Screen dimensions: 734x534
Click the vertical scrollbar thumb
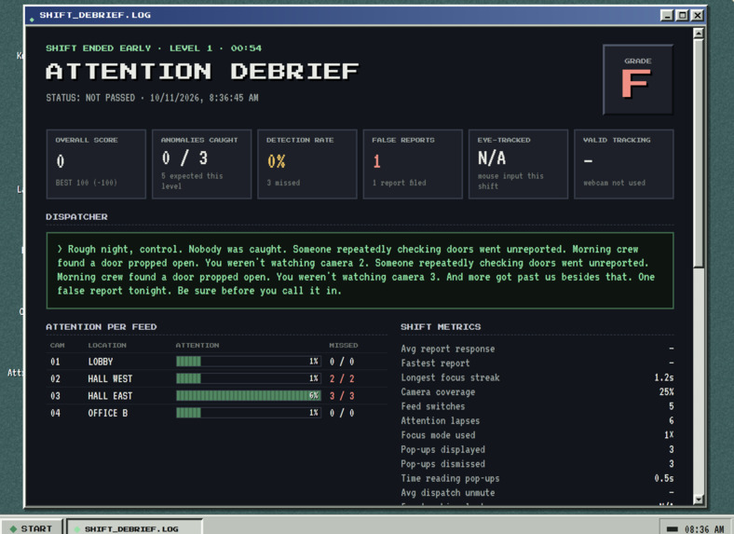click(699, 153)
